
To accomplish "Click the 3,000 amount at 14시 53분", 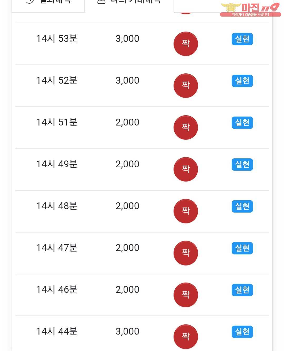I will 127,39.
